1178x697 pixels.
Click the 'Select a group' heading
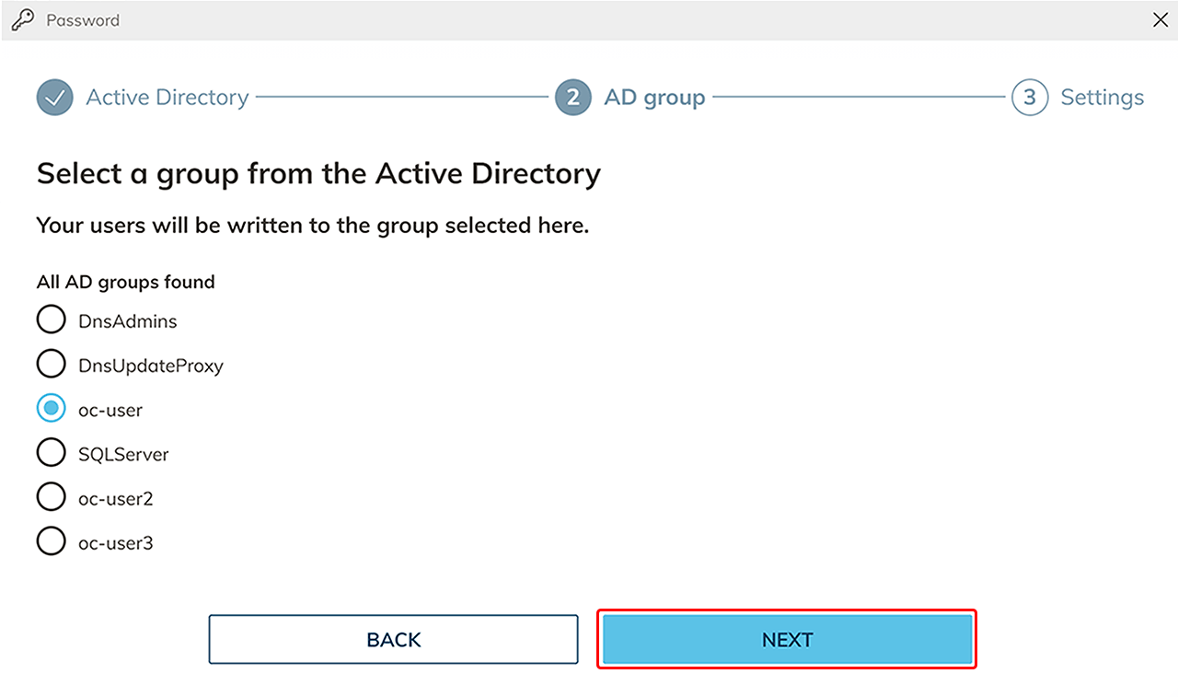tap(318, 173)
